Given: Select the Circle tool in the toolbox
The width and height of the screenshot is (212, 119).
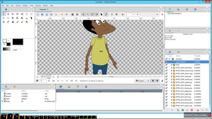Looking at the screenshot, I should (x=26, y=14).
